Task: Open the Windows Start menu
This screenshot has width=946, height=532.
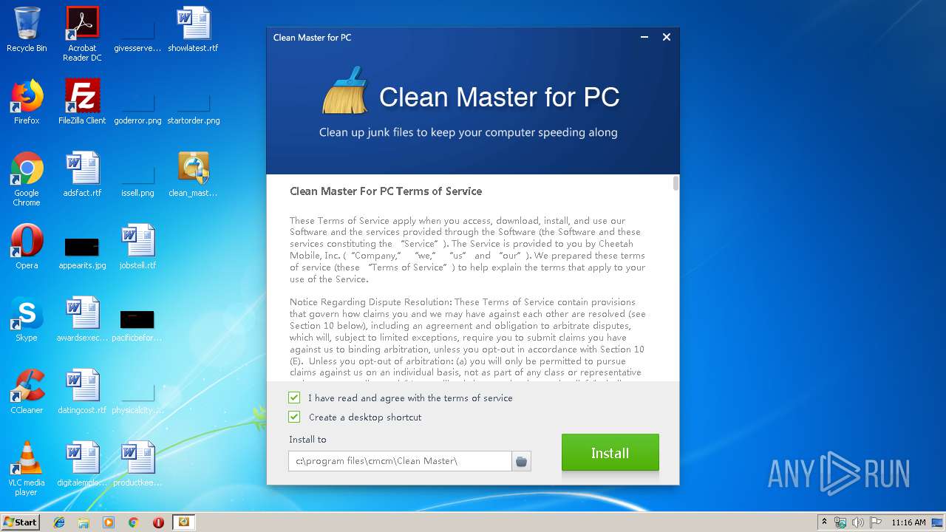Action: click(21, 522)
